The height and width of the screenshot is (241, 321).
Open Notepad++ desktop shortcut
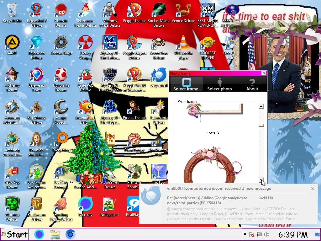pos(110,206)
